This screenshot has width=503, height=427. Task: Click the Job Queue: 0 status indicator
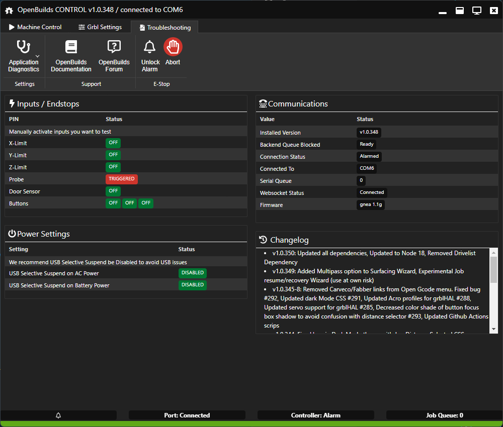pos(444,415)
